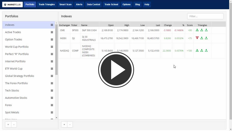Click the SP500 ticker cell

click(x=75, y=30)
